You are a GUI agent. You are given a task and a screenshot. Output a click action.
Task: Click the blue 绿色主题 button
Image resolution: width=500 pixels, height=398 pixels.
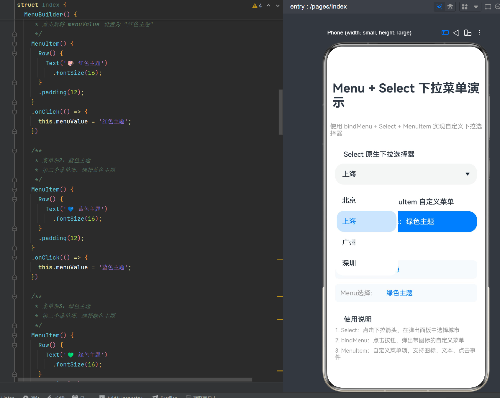click(437, 222)
